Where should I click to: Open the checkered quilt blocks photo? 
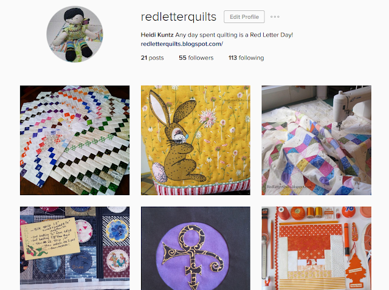pyautogui.click(x=75, y=140)
